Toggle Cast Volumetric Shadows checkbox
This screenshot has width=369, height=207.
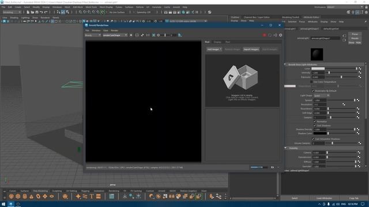pyautogui.click(x=312, y=139)
